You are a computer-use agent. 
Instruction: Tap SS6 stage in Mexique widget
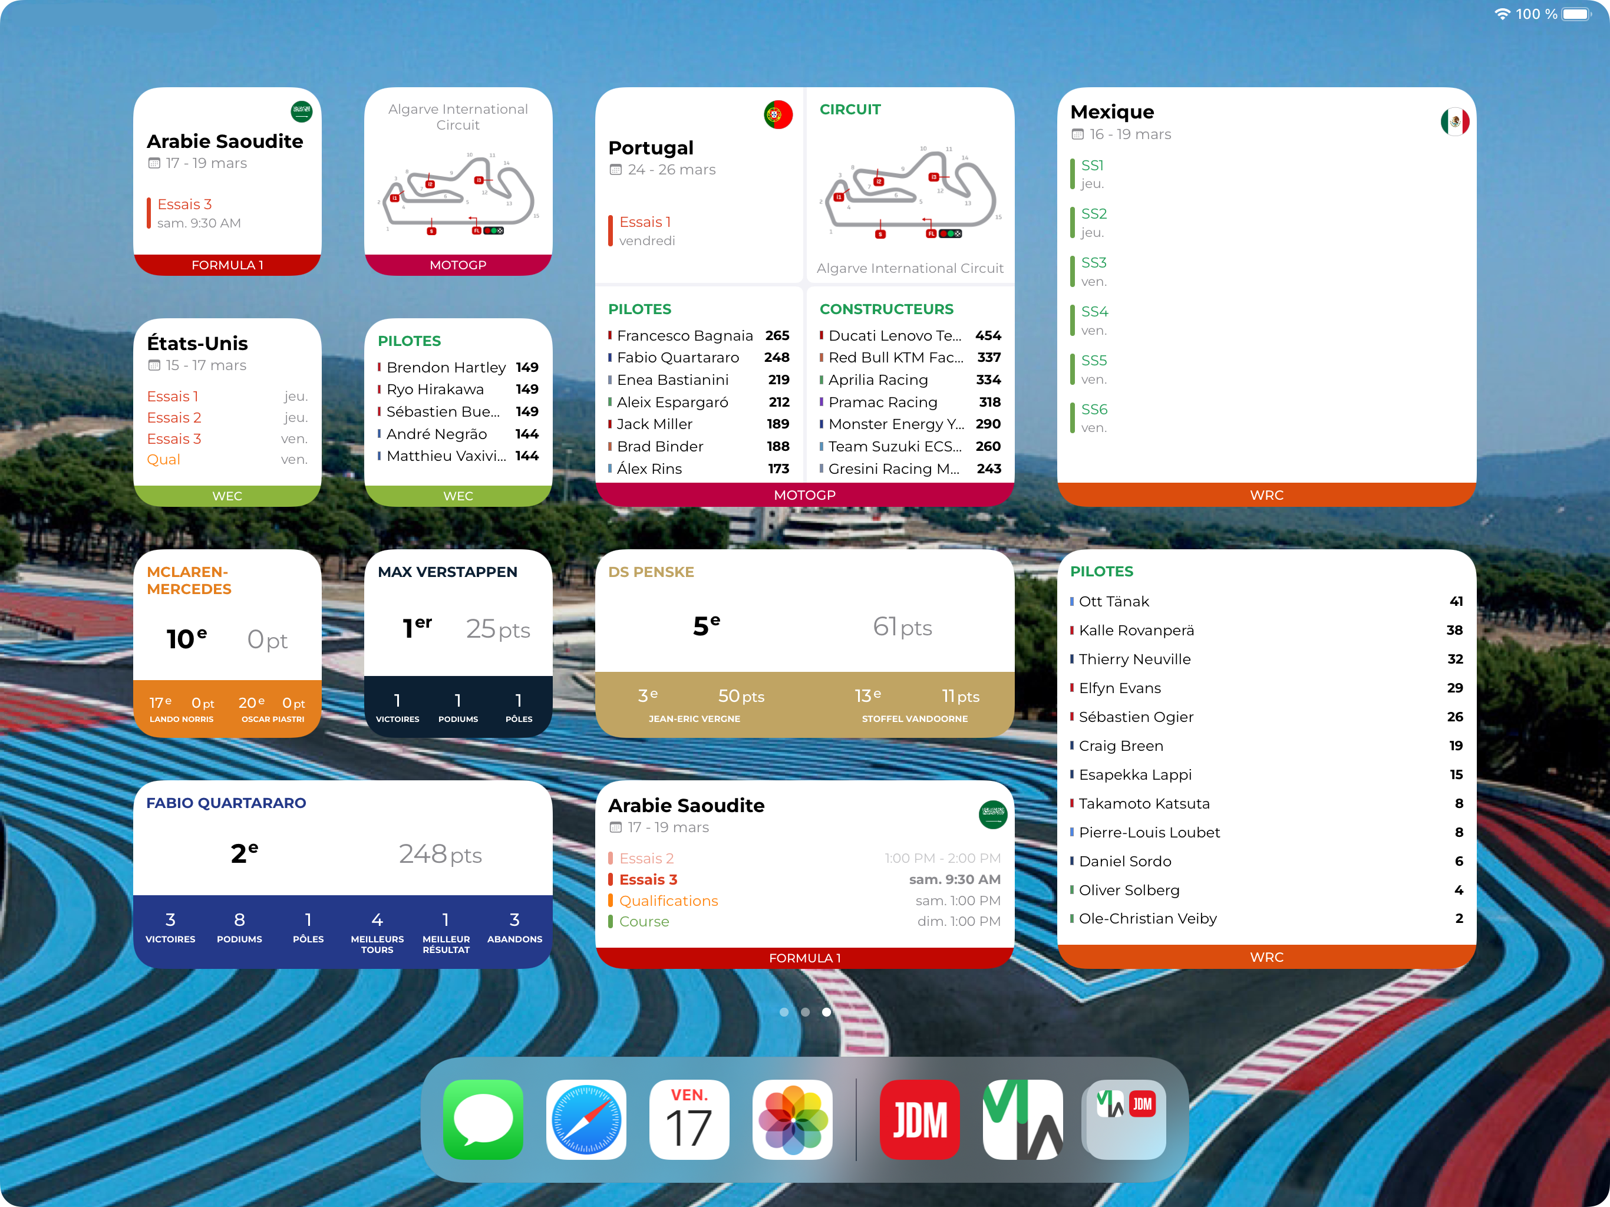1090,418
